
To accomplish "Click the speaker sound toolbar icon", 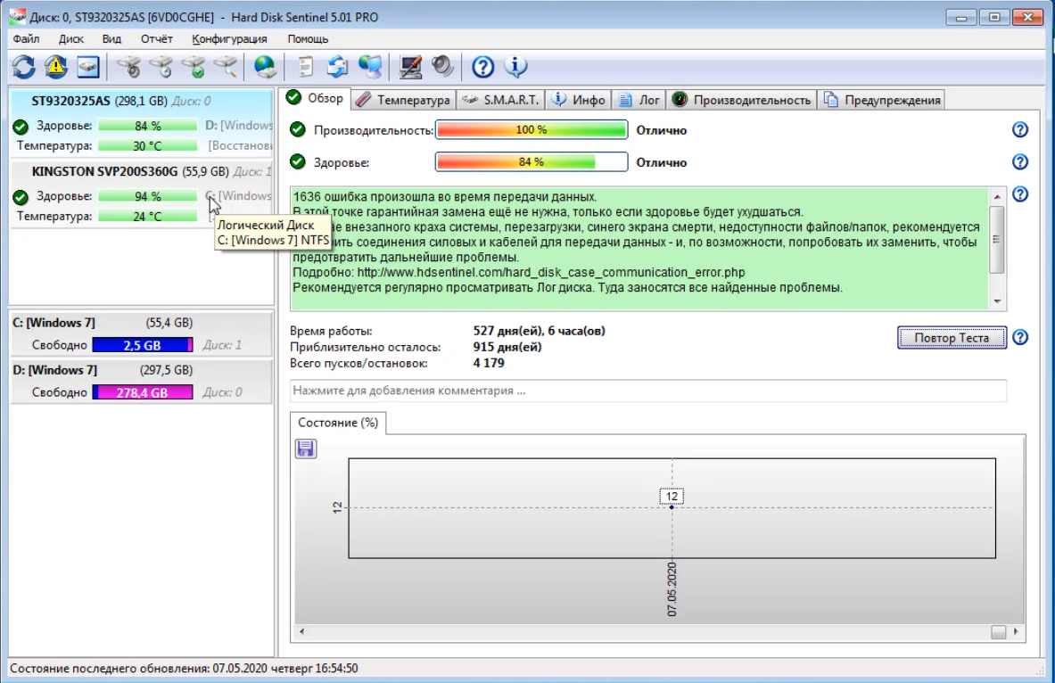I will click(442, 67).
